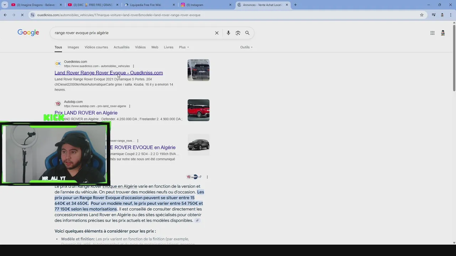Open the Google apps grid
Viewport: 456px width, 256px height.
click(x=432, y=33)
